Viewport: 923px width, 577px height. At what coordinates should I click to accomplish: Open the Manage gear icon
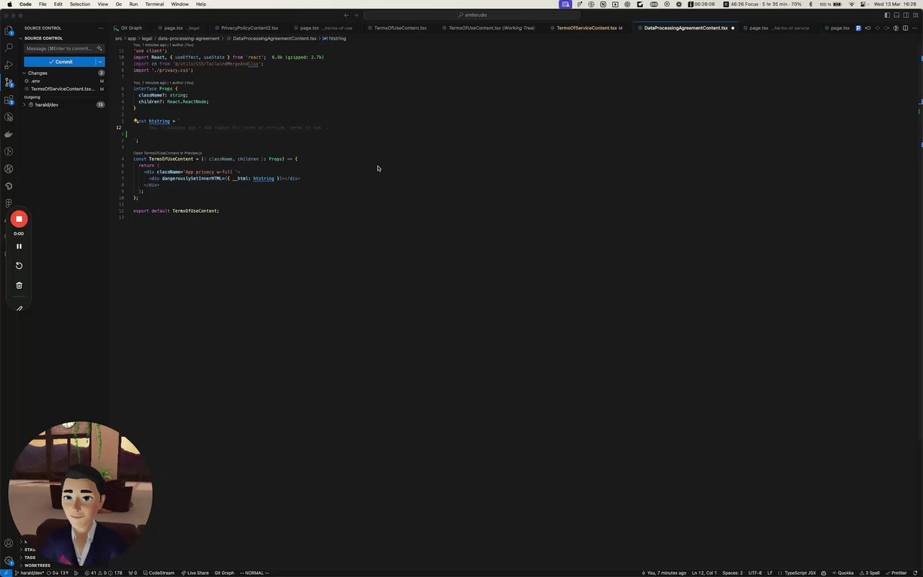click(x=9, y=560)
